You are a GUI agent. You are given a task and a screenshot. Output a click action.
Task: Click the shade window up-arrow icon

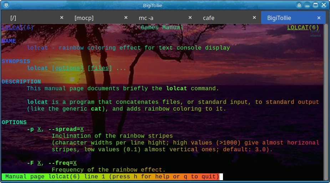(299, 5)
